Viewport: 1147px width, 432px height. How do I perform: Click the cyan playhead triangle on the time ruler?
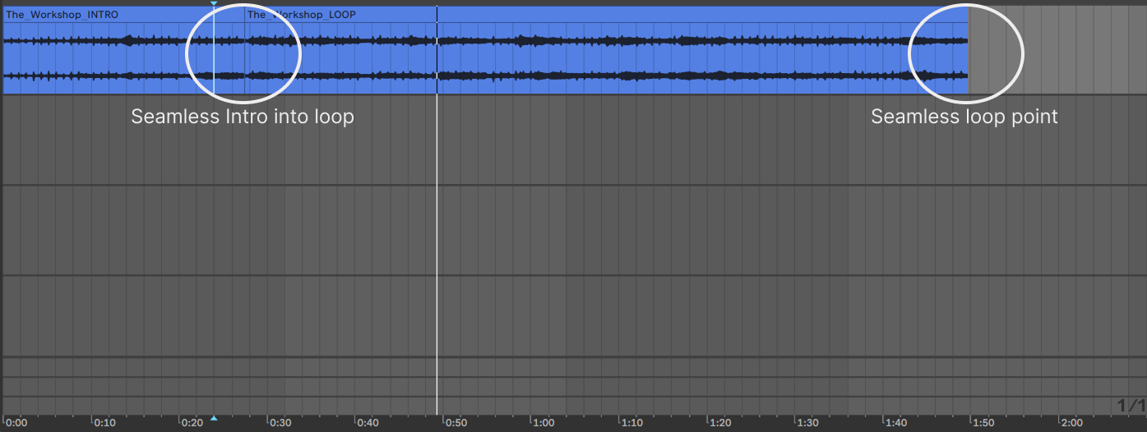(x=214, y=419)
